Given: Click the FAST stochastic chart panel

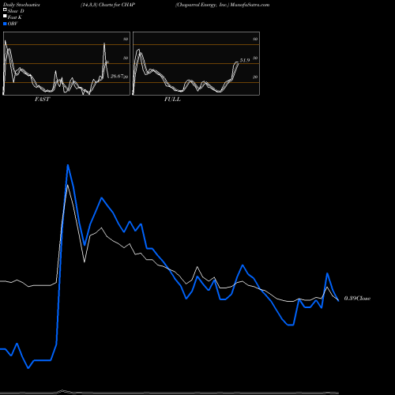Looking at the screenshot, I should 66,63.
